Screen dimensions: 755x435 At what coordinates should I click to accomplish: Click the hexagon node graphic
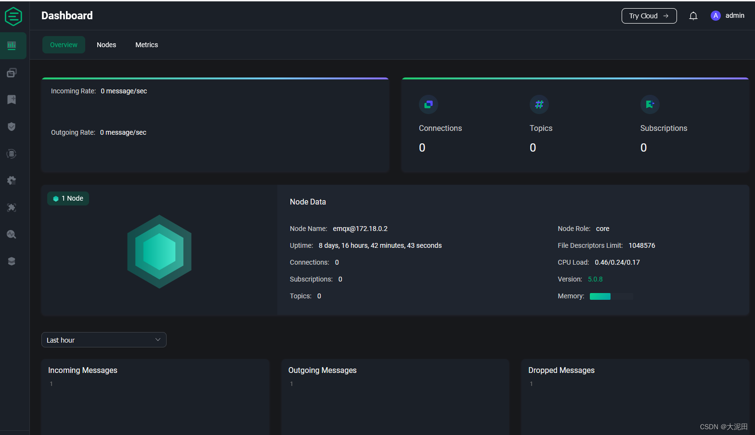coord(159,252)
